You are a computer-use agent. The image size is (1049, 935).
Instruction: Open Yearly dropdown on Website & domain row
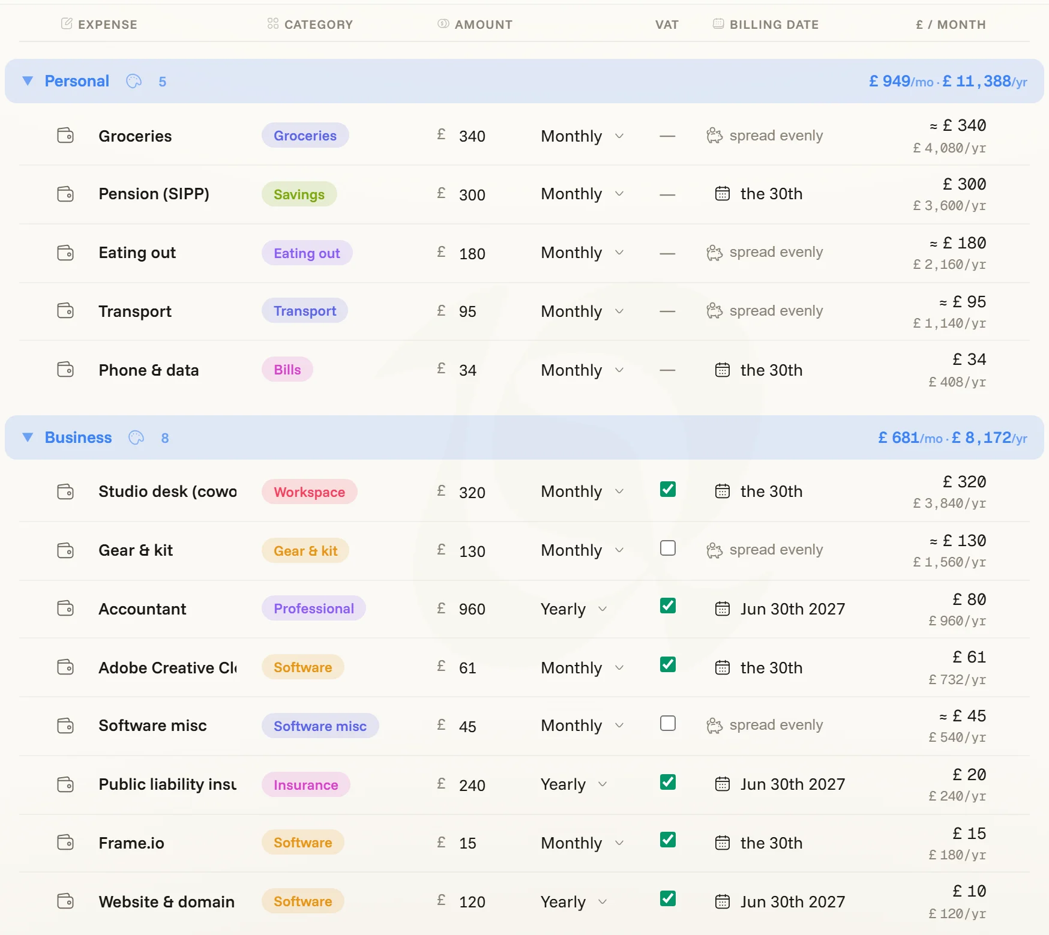pos(574,902)
